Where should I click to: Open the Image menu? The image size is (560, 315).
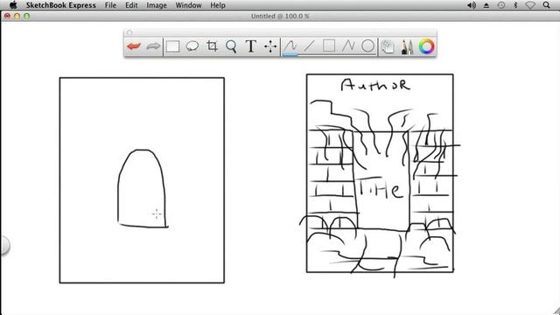tap(157, 5)
